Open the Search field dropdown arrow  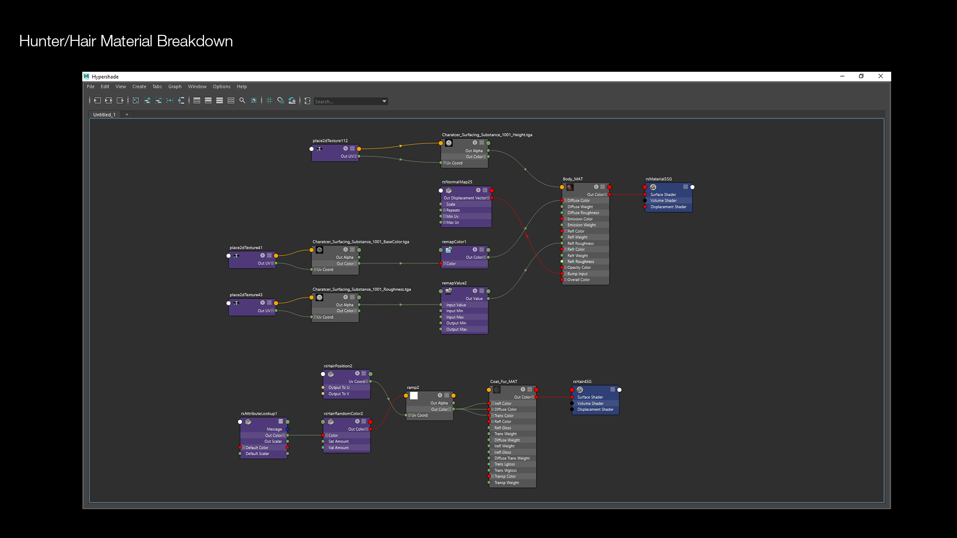(384, 101)
